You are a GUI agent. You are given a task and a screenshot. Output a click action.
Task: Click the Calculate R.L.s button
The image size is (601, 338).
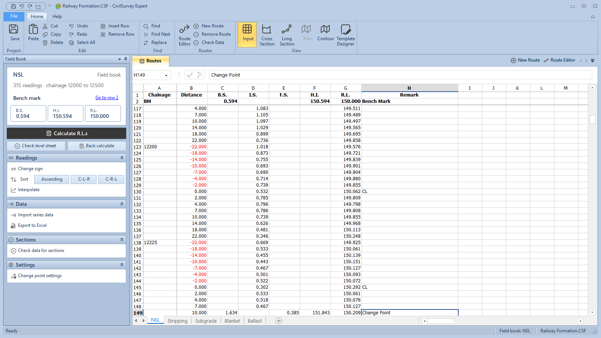pyautogui.click(x=66, y=133)
